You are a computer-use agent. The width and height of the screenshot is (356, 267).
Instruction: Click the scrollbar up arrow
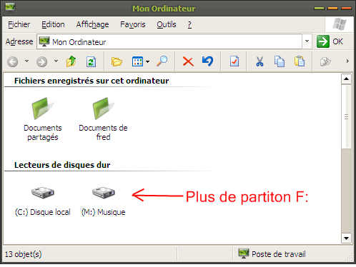[346, 79]
